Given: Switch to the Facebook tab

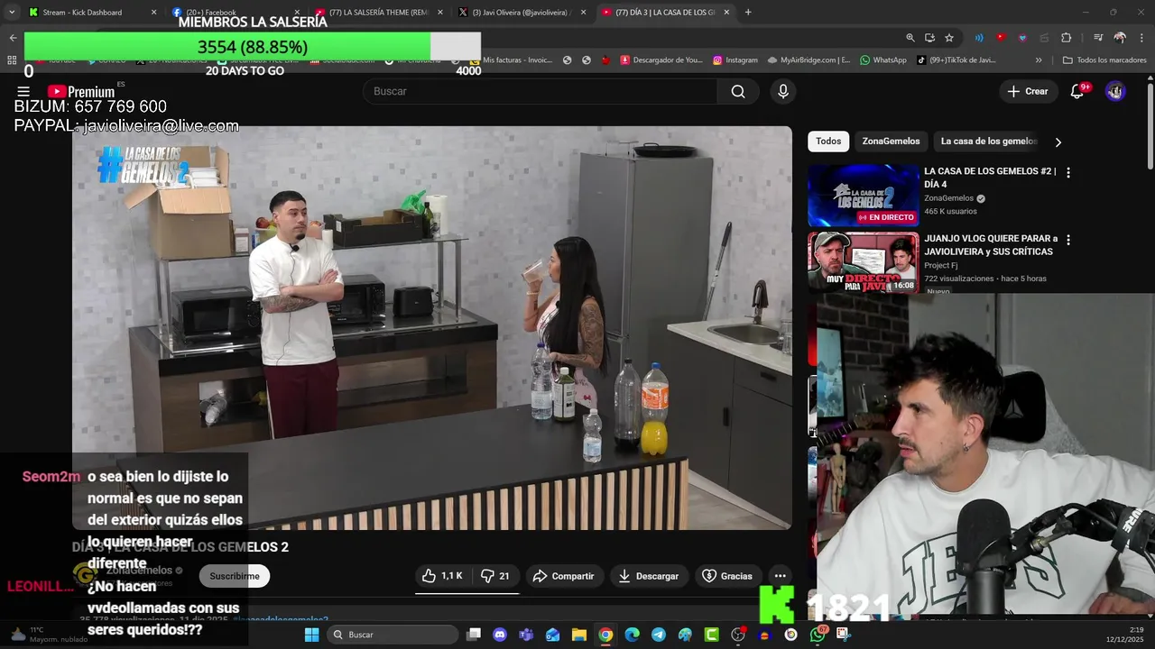Looking at the screenshot, I should coord(236,13).
